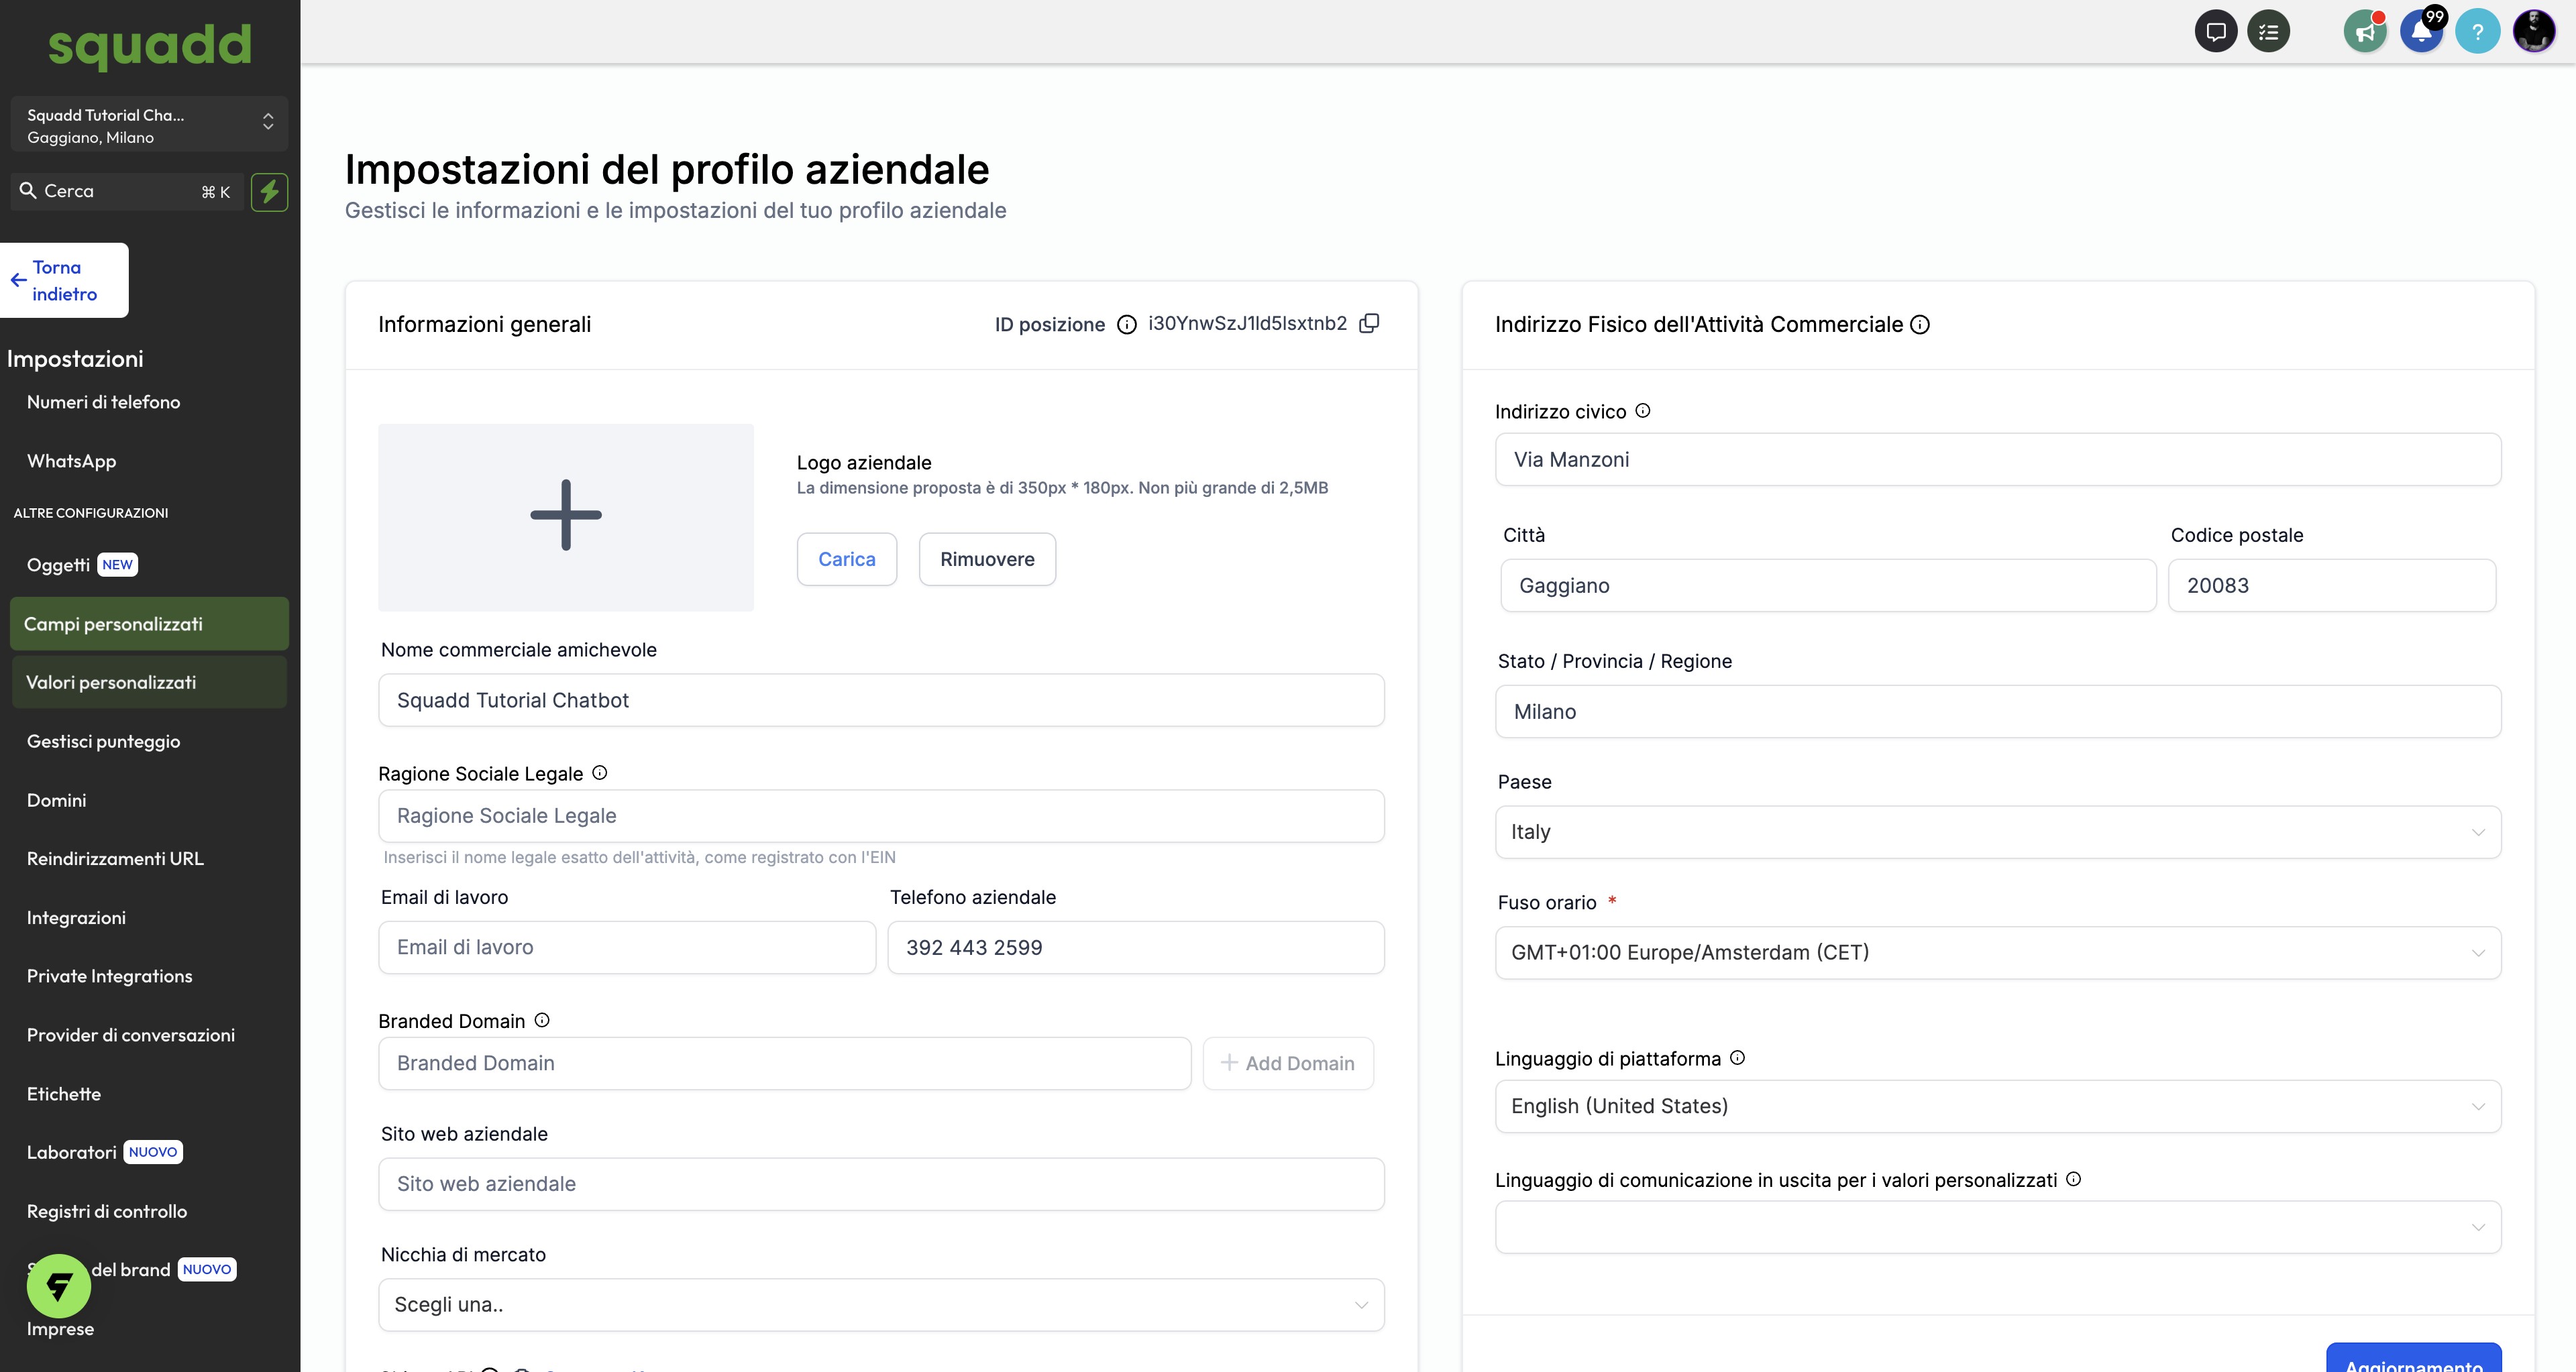
Task: Click the logo upload plus placeholder
Action: click(x=566, y=516)
